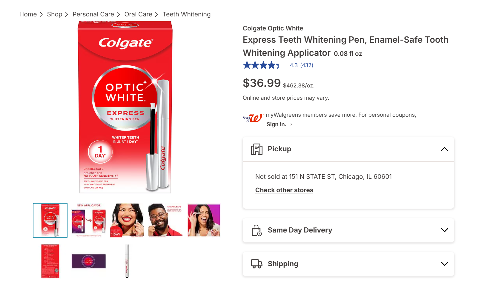Screen dimensions: 490x308
Task: Click the Pickup store building icon
Action: tap(256, 149)
